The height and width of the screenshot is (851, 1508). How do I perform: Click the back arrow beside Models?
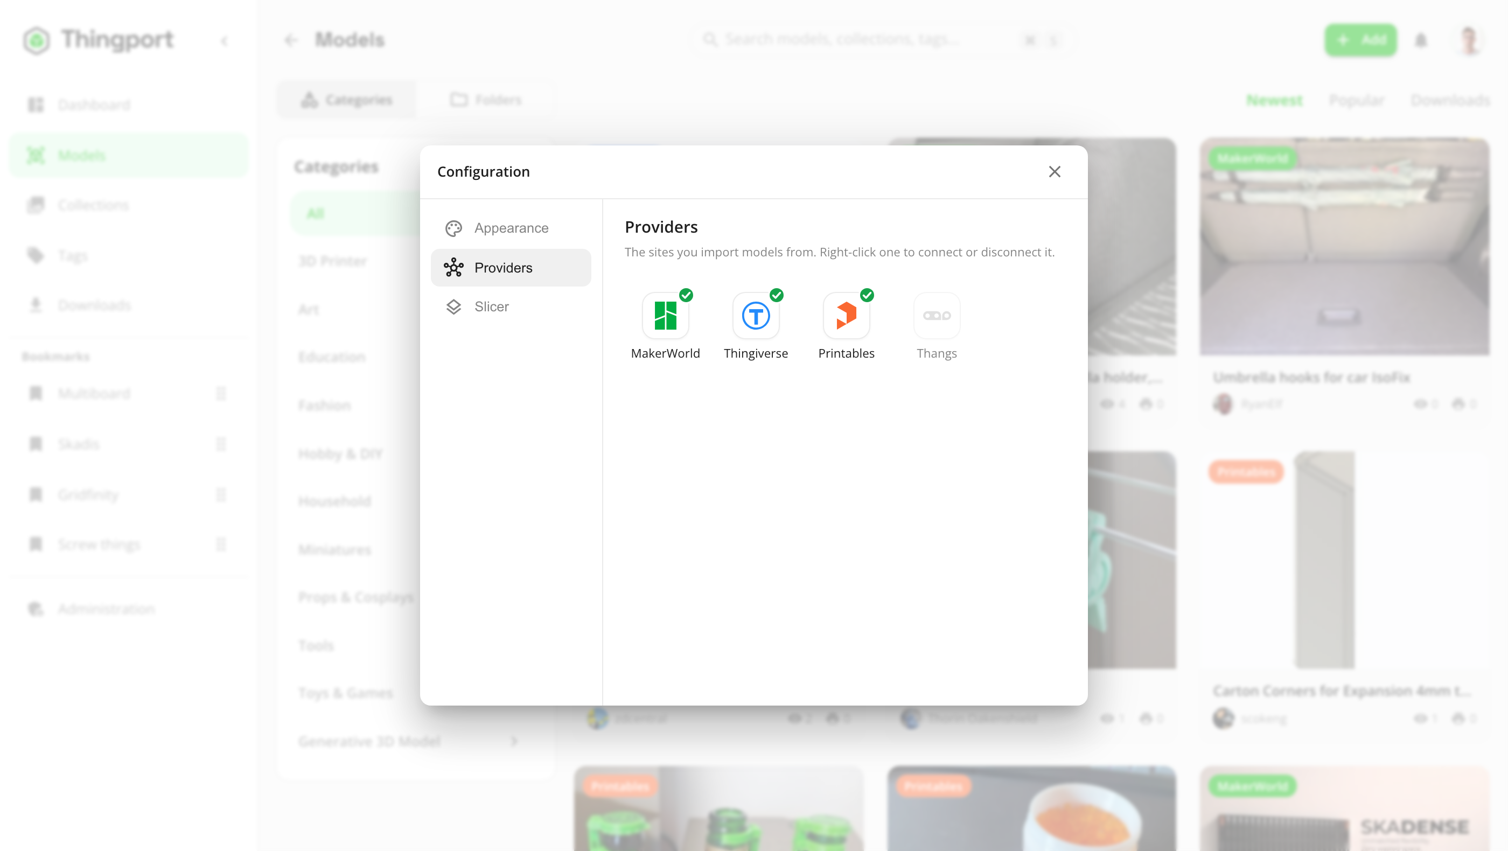pyautogui.click(x=291, y=40)
